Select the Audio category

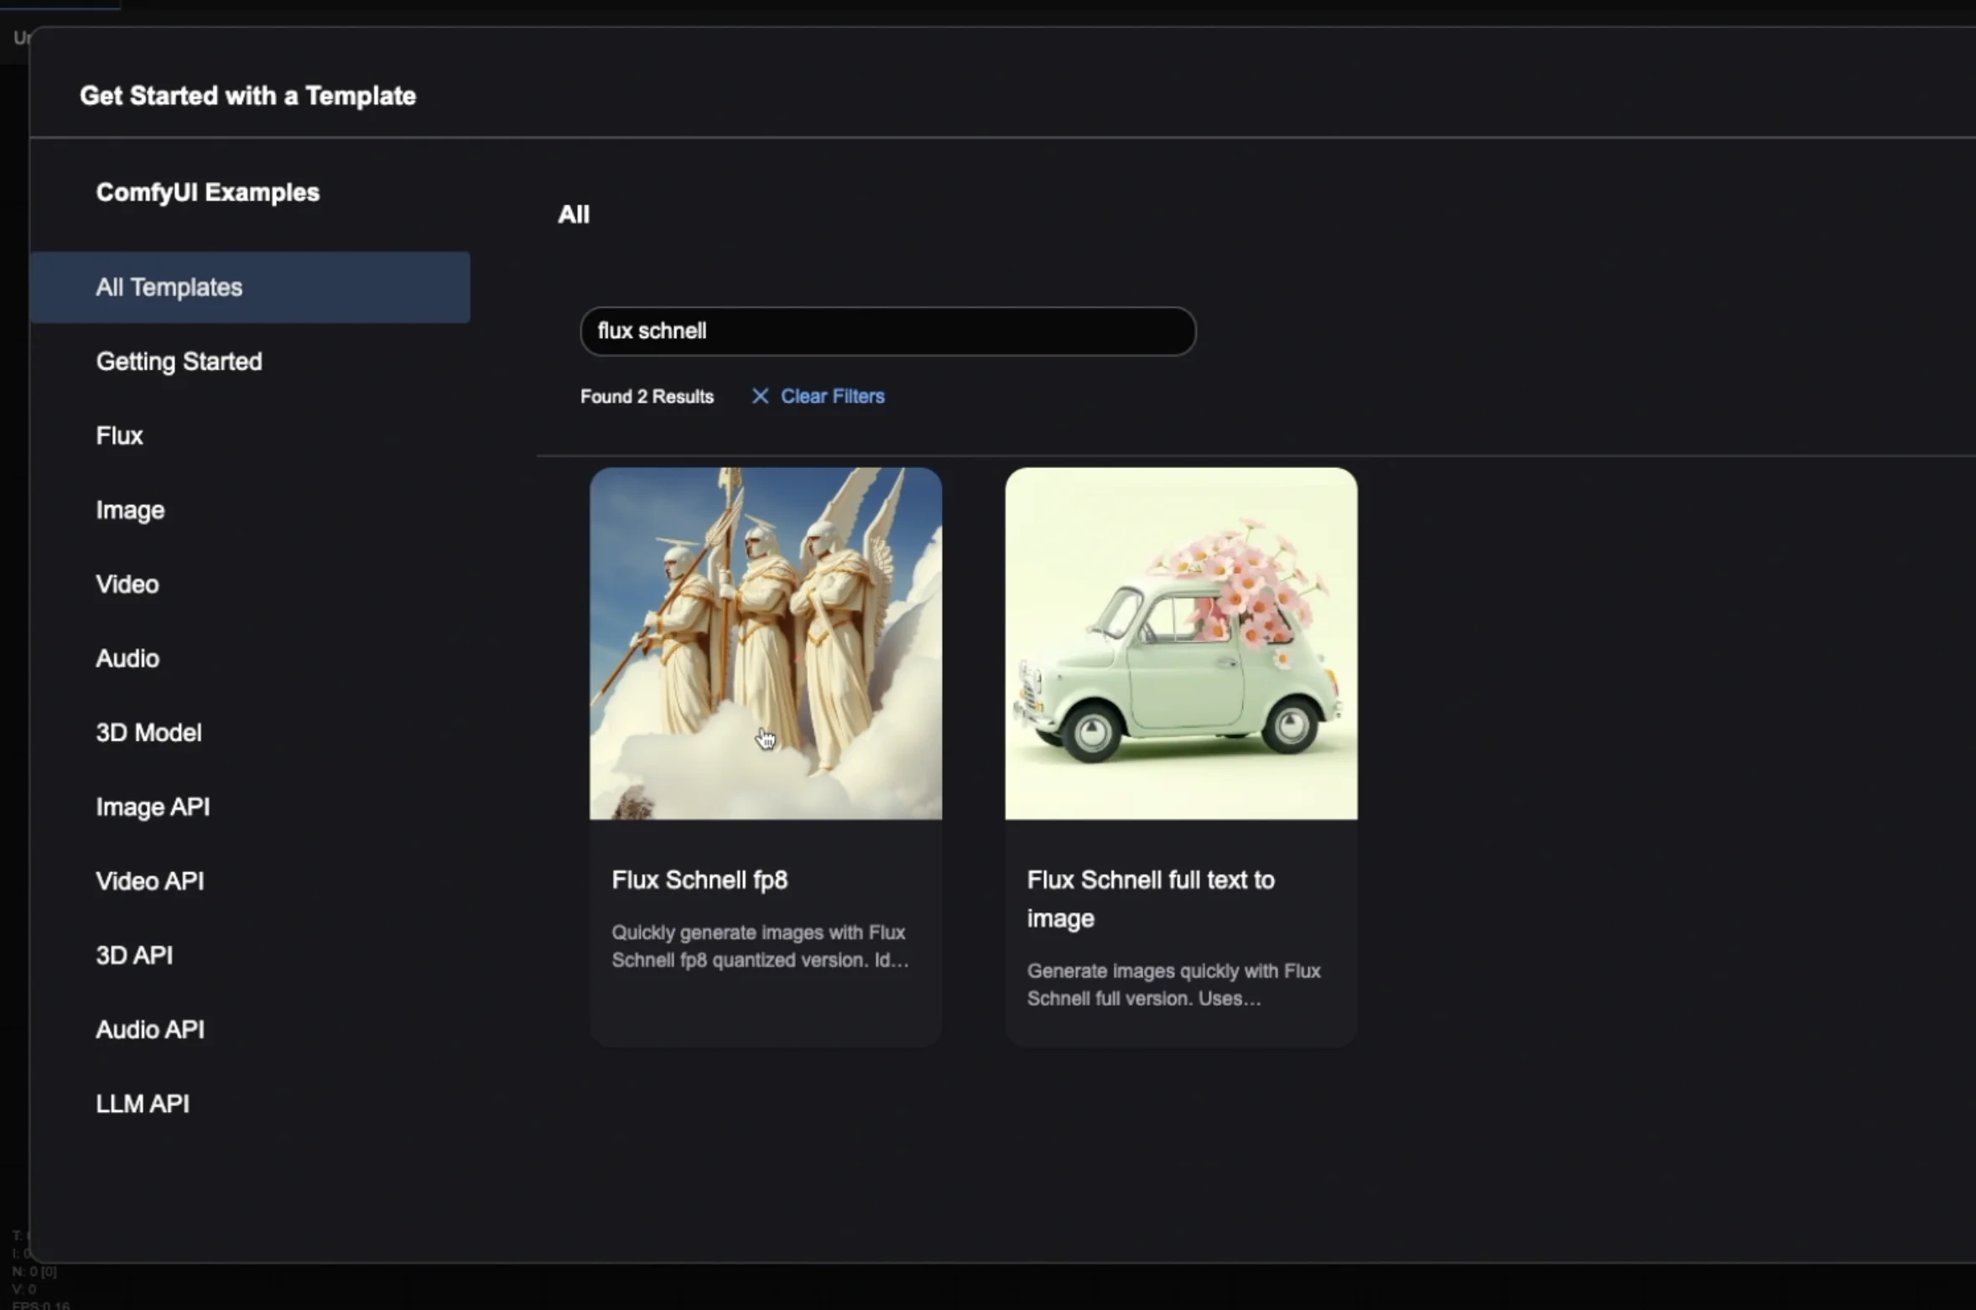click(127, 658)
